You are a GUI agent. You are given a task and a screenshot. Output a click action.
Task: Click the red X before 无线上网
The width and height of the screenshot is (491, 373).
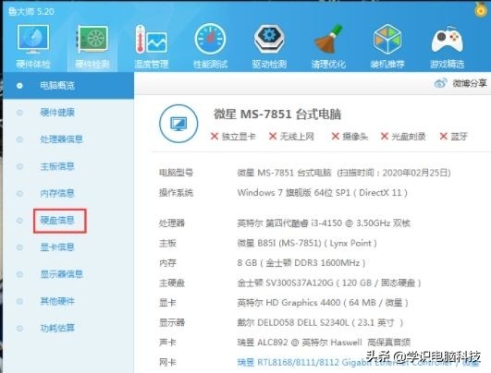[273, 137]
